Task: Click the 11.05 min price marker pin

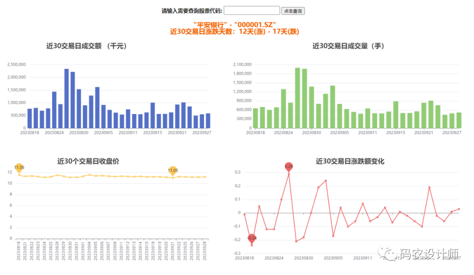Action: click(173, 170)
